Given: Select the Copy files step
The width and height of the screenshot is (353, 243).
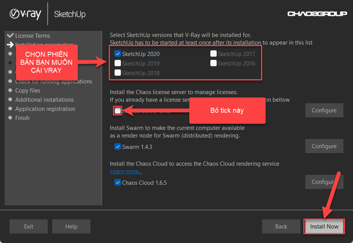Looking at the screenshot, I should pos(27,90).
